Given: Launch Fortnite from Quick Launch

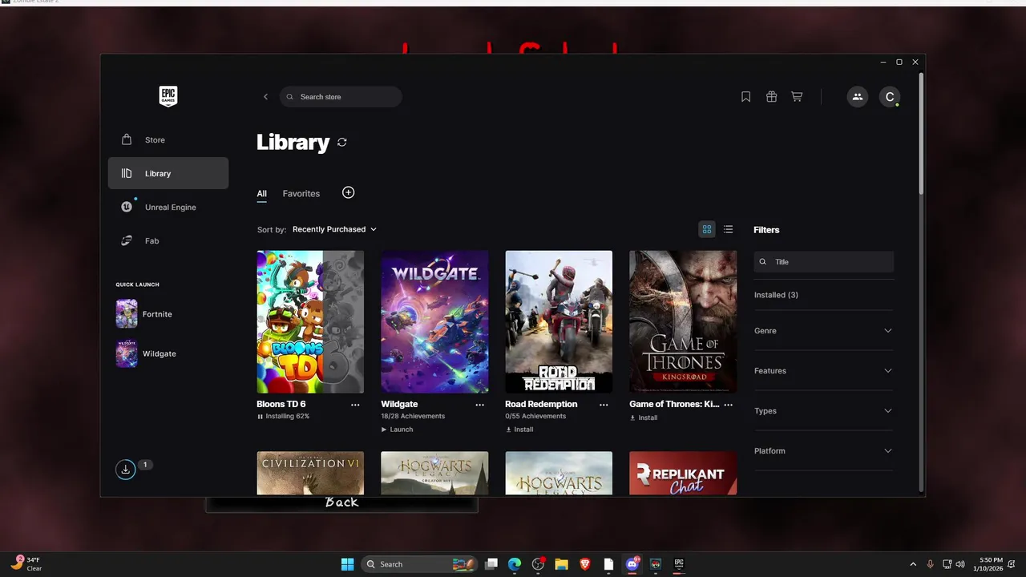Looking at the screenshot, I should point(144,314).
